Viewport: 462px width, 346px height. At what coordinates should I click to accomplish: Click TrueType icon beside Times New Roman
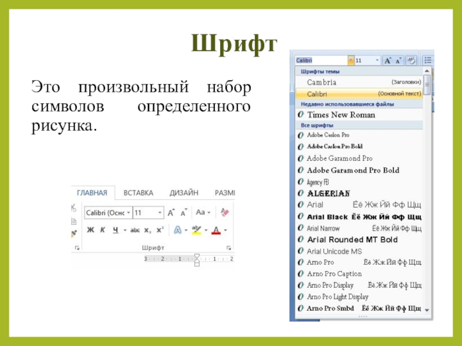tap(300, 114)
